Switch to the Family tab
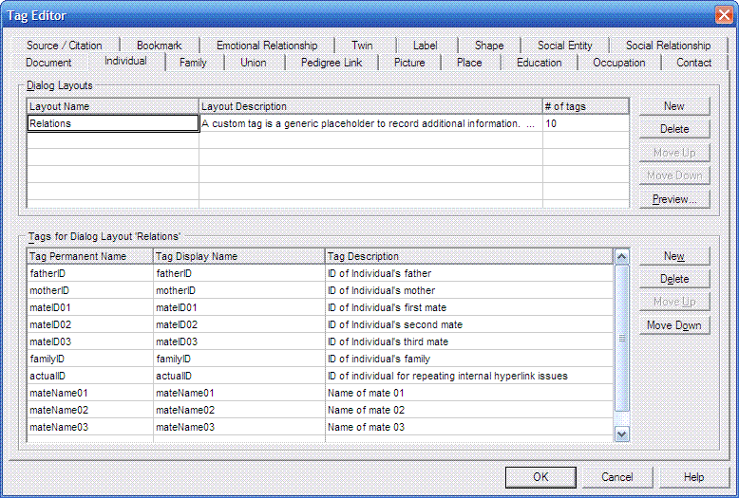This screenshot has height=498, width=739. pyautogui.click(x=193, y=63)
